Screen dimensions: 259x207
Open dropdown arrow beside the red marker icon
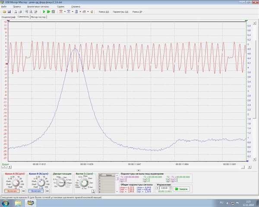(x=65, y=12)
